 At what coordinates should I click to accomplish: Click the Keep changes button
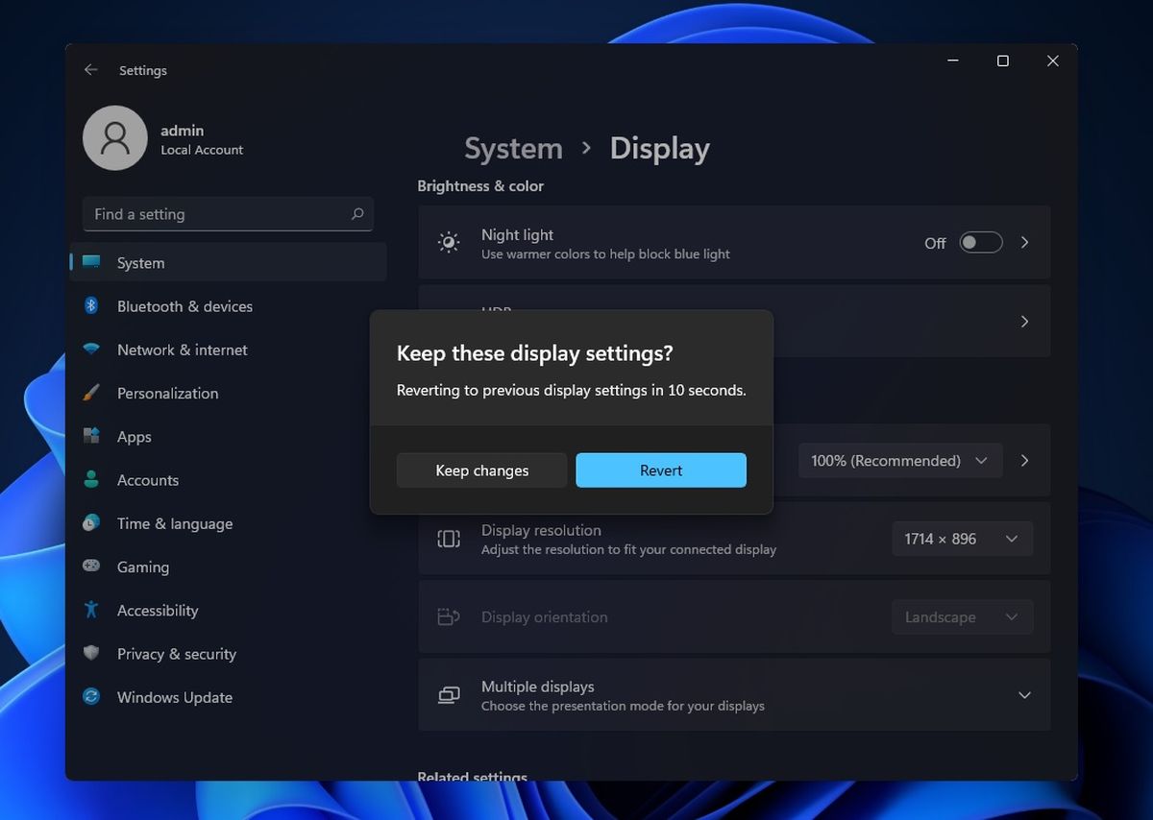click(481, 470)
